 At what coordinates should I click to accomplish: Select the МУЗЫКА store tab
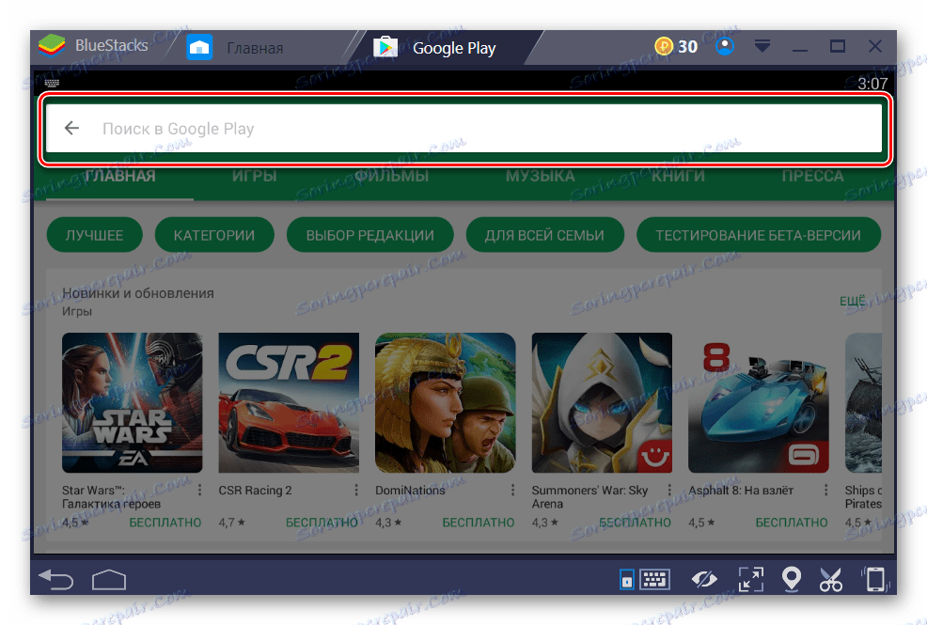click(540, 176)
